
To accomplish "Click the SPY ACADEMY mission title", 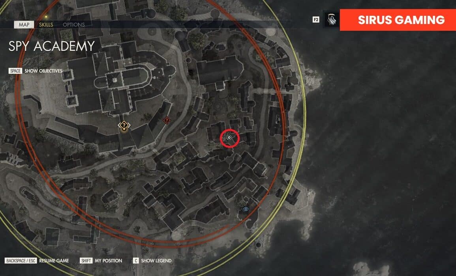I will coord(51,46).
